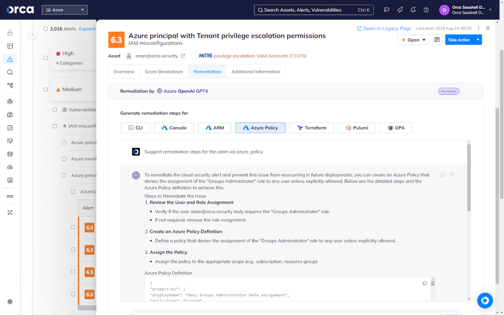Open the notifications bell icon
504x315 pixels.
413,10
